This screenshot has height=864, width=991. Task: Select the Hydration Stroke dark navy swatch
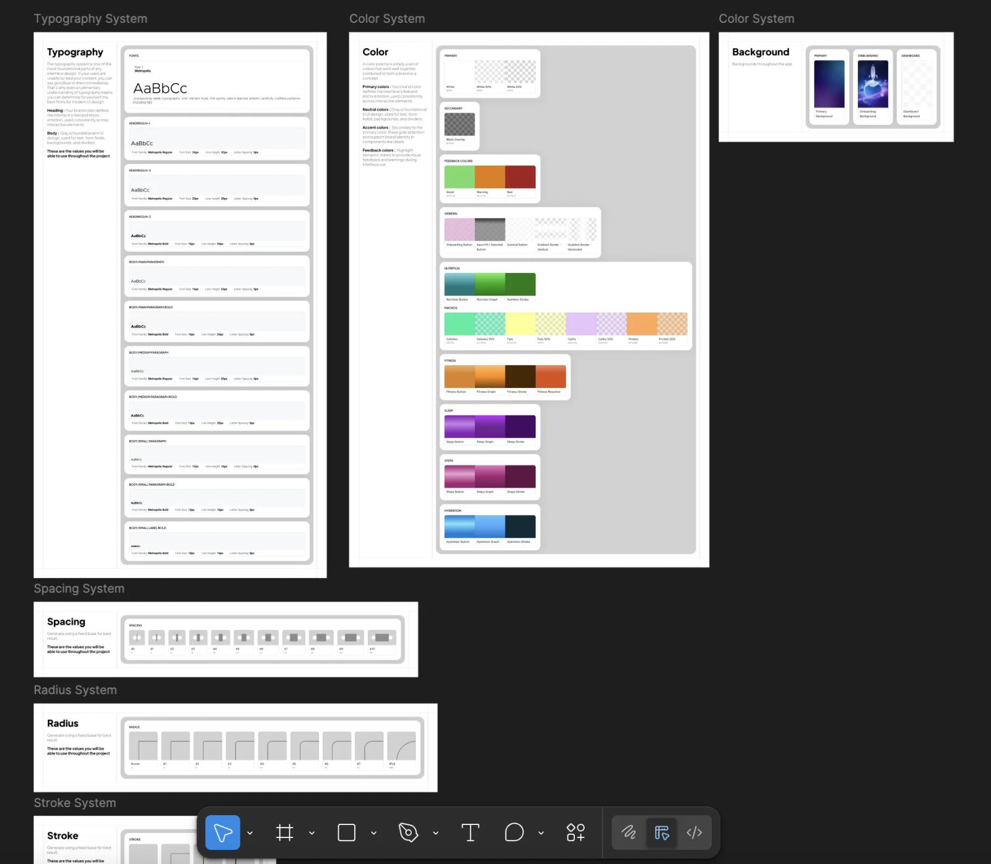point(520,527)
